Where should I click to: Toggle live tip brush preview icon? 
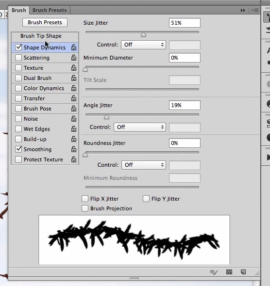click(214, 272)
